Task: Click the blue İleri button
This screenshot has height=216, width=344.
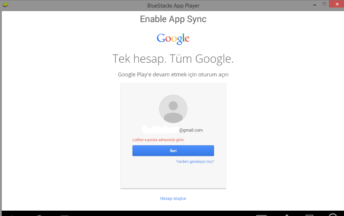Action: point(173,150)
